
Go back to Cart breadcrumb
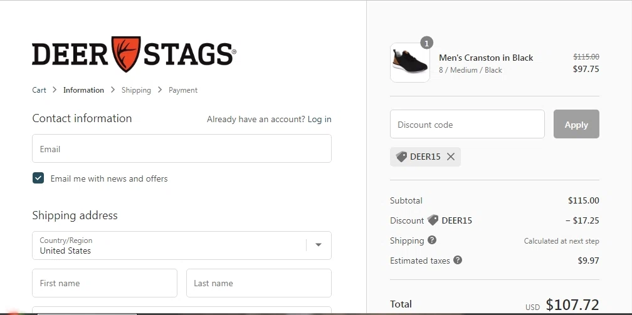[39, 90]
